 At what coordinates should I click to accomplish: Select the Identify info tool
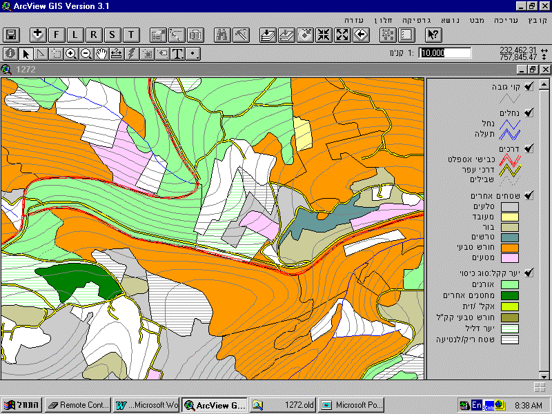pos(10,53)
